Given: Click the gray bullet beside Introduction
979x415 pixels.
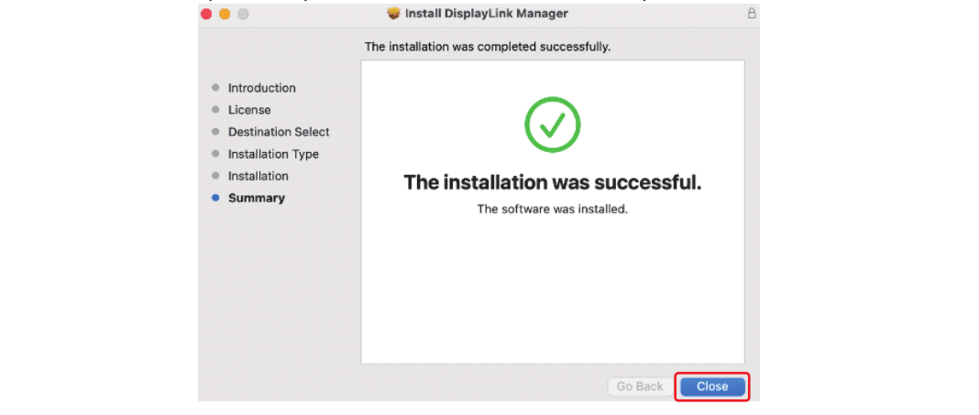Looking at the screenshot, I should 215,88.
